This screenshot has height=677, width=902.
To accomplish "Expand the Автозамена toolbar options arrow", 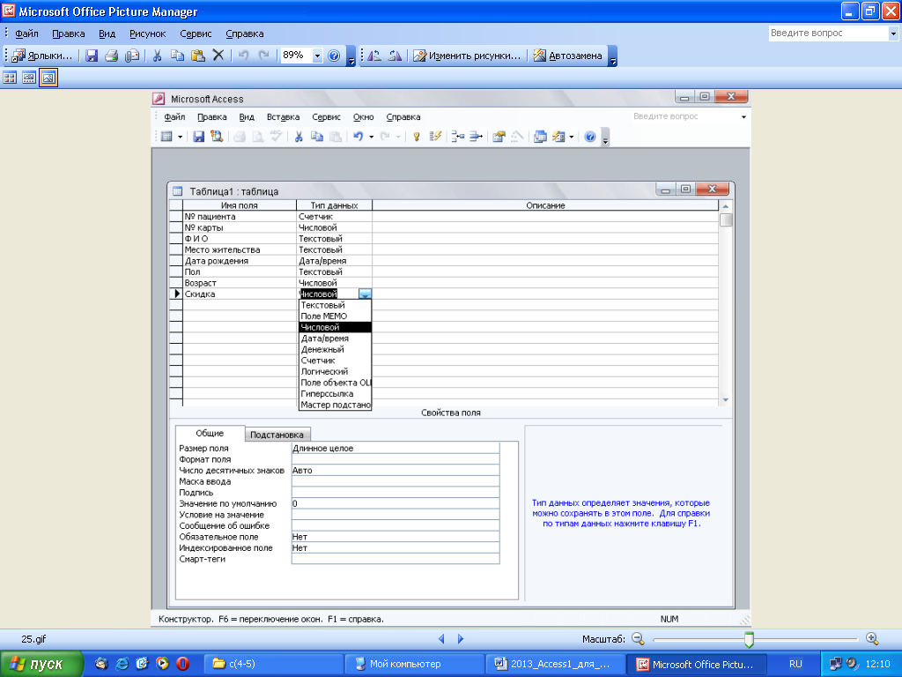I will pos(613,56).
